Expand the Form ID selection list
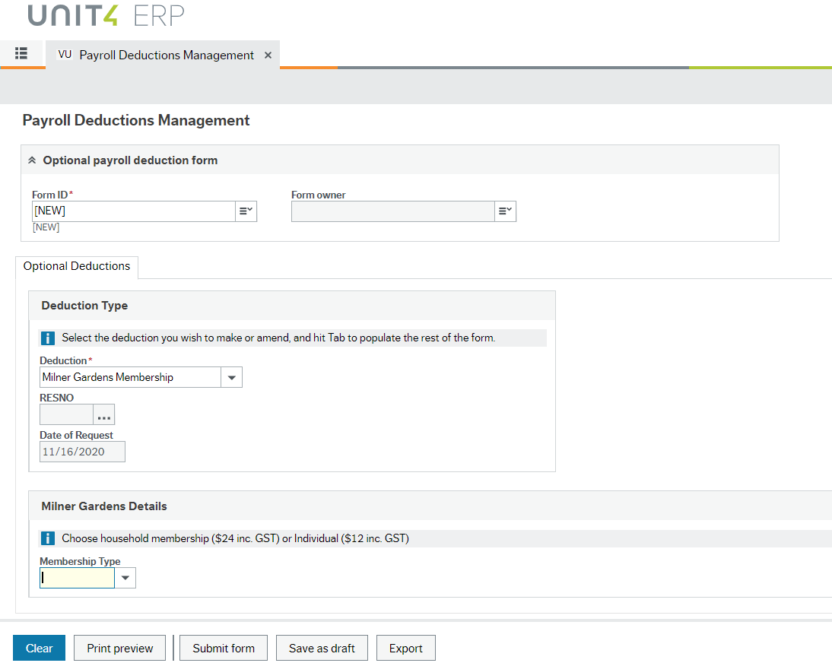This screenshot has height=663, width=832. pyautogui.click(x=247, y=211)
